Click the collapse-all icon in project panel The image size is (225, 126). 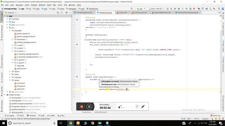(62, 13)
